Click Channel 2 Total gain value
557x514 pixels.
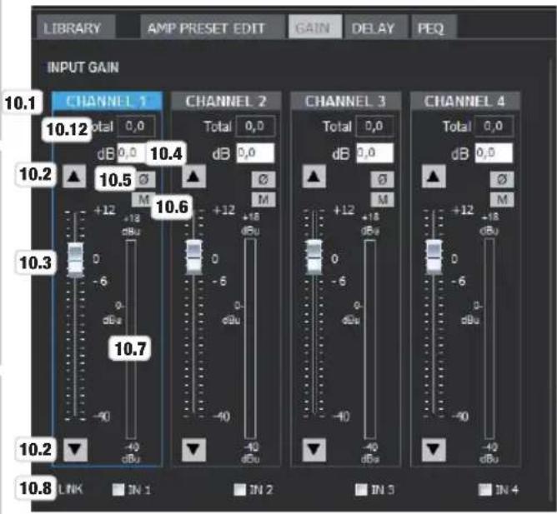point(255,126)
